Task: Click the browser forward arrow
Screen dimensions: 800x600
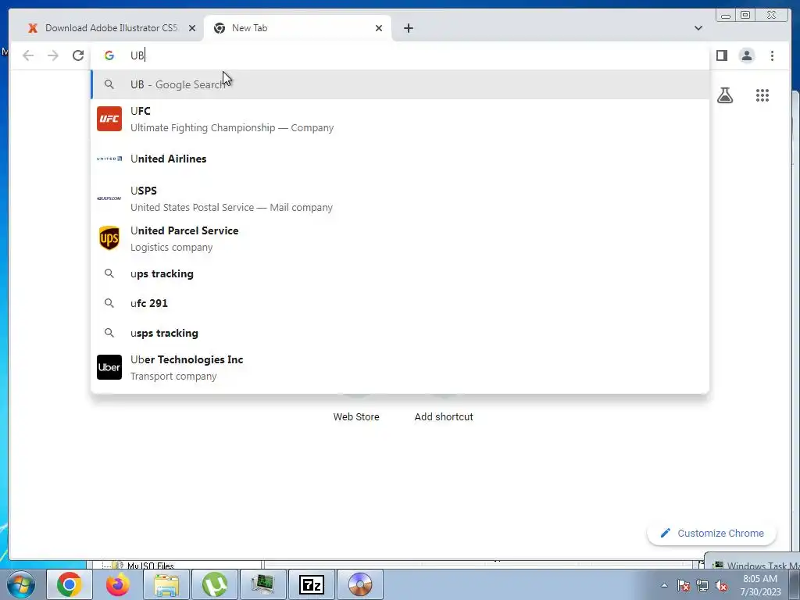Action: click(x=53, y=55)
